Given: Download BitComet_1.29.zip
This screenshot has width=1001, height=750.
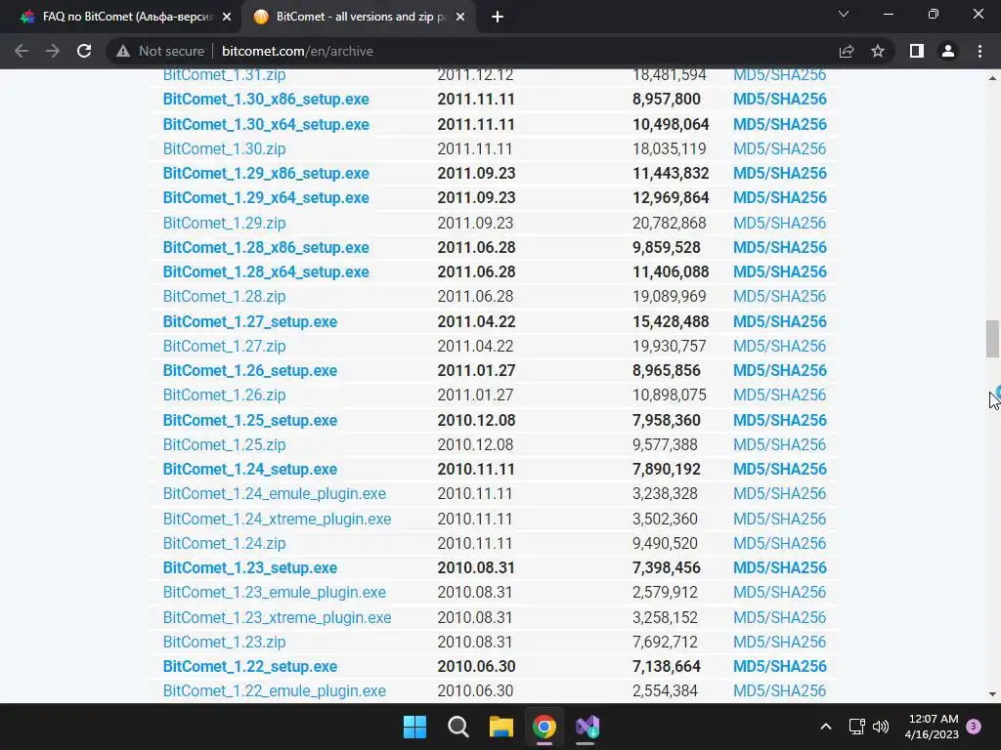Looking at the screenshot, I should point(224,223).
